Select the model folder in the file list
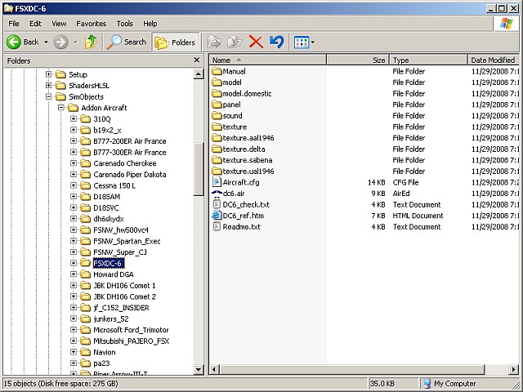 227,82
